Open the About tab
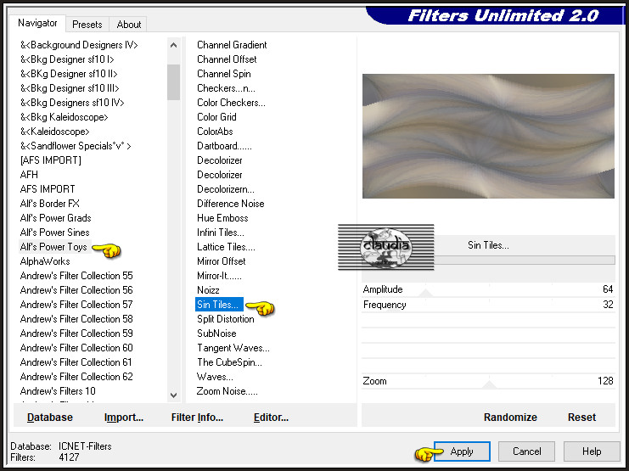The height and width of the screenshot is (471, 629). (129, 25)
